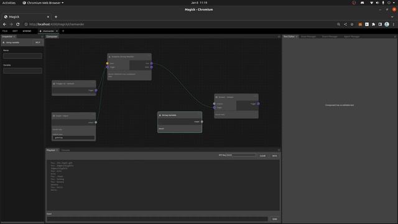Open the clock and calendar
Image resolution: width=398 pixels, height=224 pixels.
[199, 2]
